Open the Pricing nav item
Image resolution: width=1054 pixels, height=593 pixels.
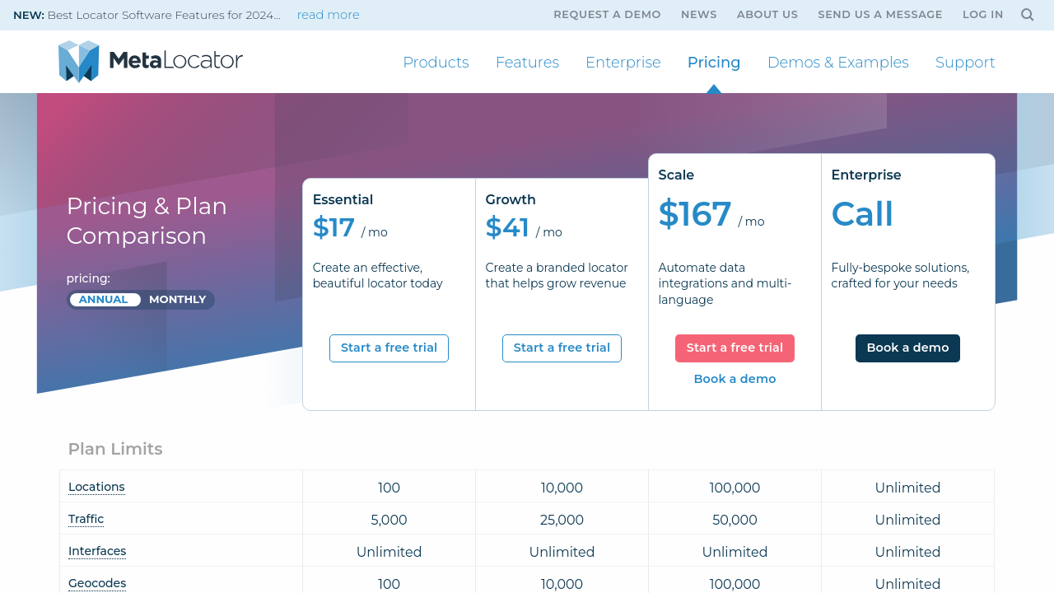click(713, 63)
